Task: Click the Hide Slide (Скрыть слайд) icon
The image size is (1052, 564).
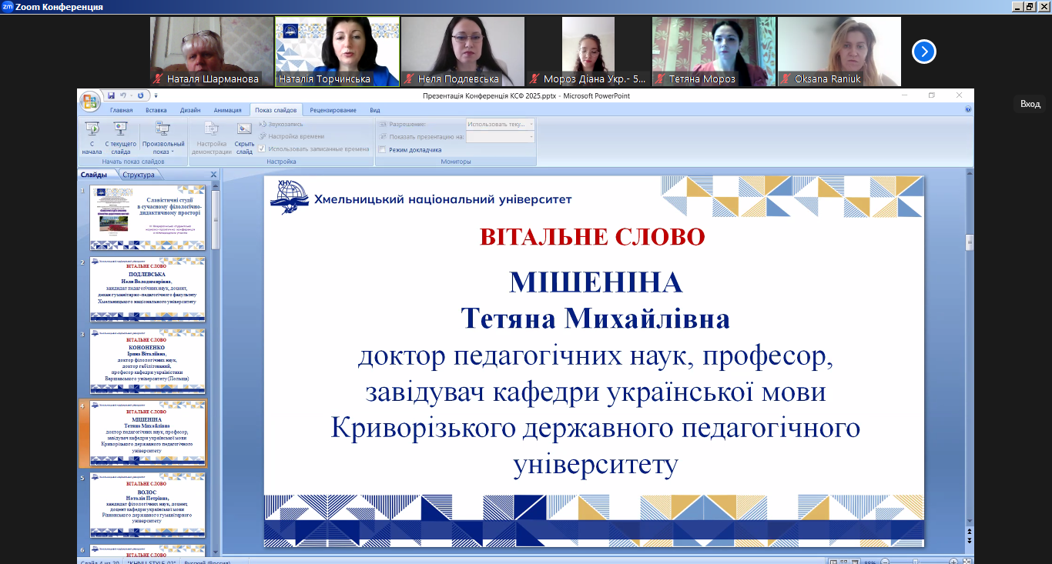Action: click(x=244, y=137)
